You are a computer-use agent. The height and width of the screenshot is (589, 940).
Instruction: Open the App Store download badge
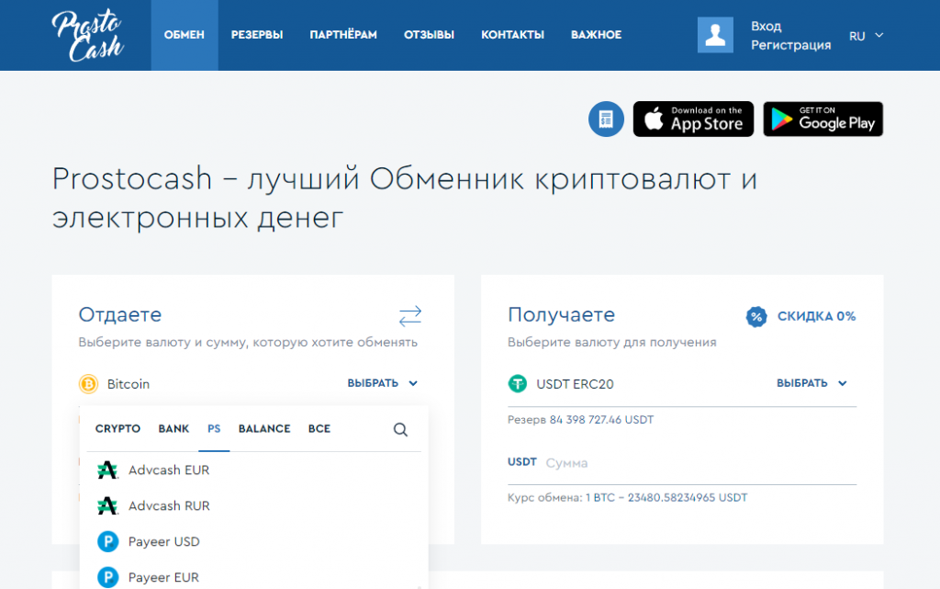(x=693, y=119)
